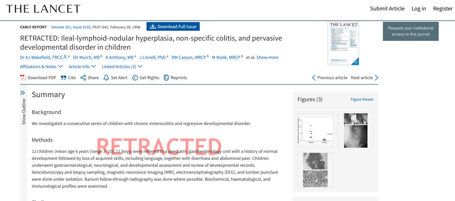
Task: Open Submit Article menu item
Action: 387,8
